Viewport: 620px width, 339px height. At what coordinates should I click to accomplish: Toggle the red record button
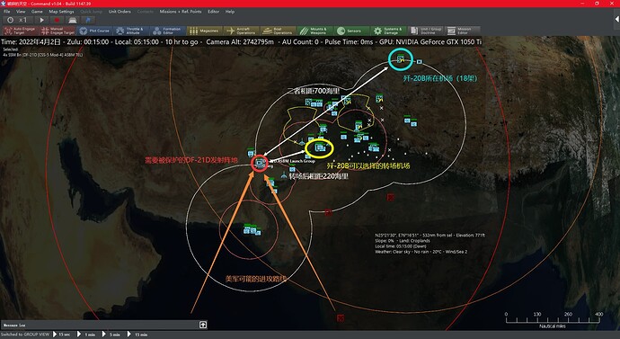(x=57, y=20)
